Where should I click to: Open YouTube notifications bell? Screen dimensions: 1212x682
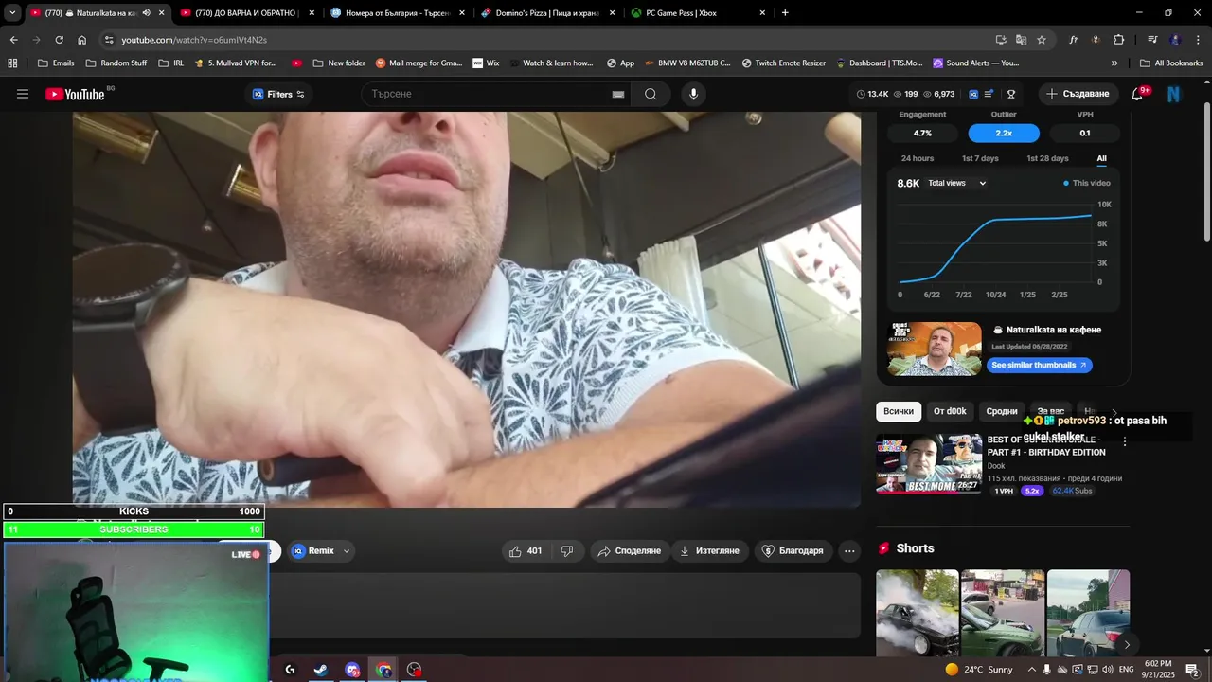click(1137, 94)
